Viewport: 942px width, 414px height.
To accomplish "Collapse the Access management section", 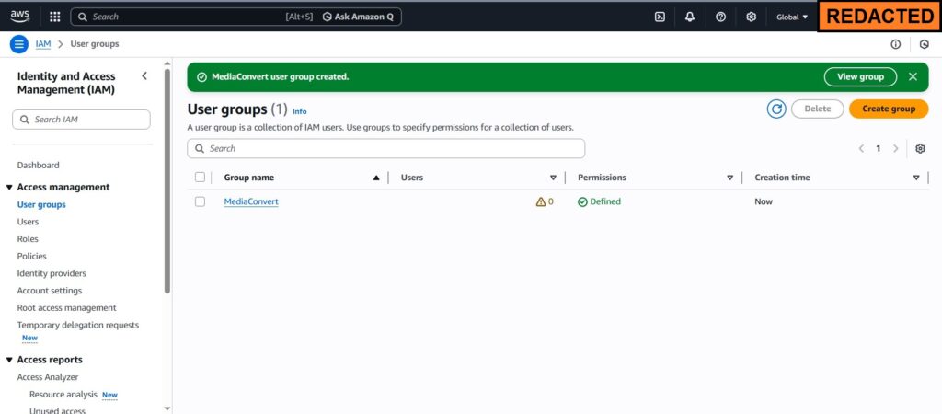I will (9, 187).
